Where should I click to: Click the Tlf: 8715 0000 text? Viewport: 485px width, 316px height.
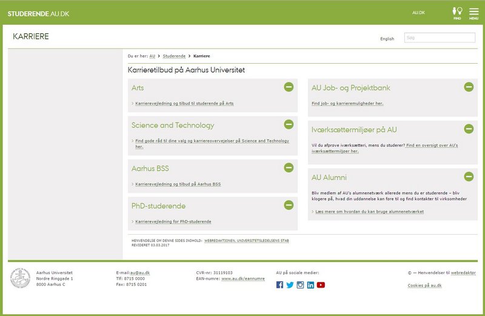pos(130,278)
